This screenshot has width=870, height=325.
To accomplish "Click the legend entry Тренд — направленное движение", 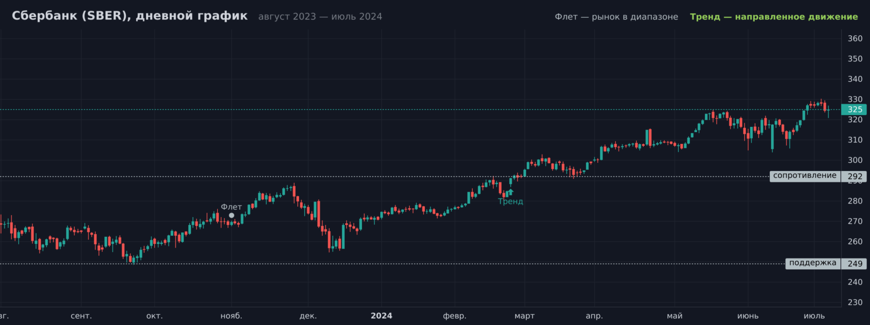I will pyautogui.click(x=774, y=17).
